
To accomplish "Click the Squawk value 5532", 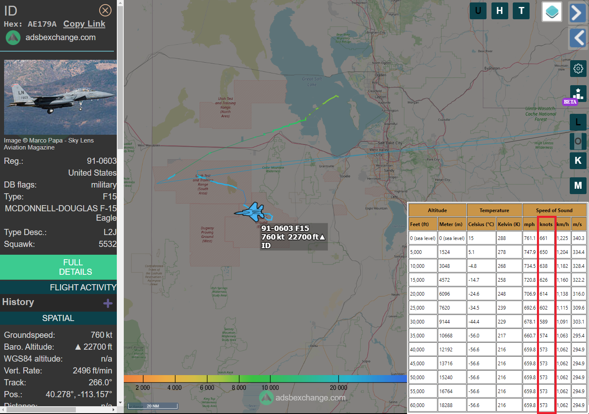I will pos(107,244).
